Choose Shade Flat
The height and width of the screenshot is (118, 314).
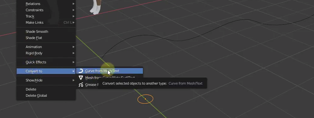click(x=46, y=38)
